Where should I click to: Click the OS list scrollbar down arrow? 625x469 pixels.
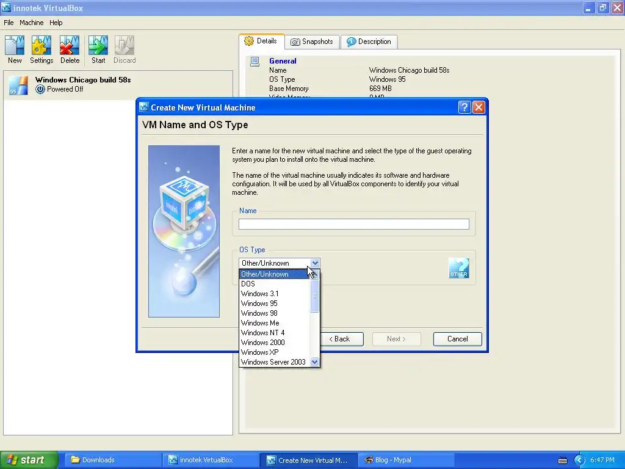point(314,362)
